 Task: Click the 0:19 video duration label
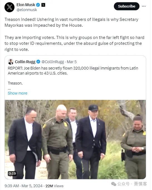click(x=12, y=173)
